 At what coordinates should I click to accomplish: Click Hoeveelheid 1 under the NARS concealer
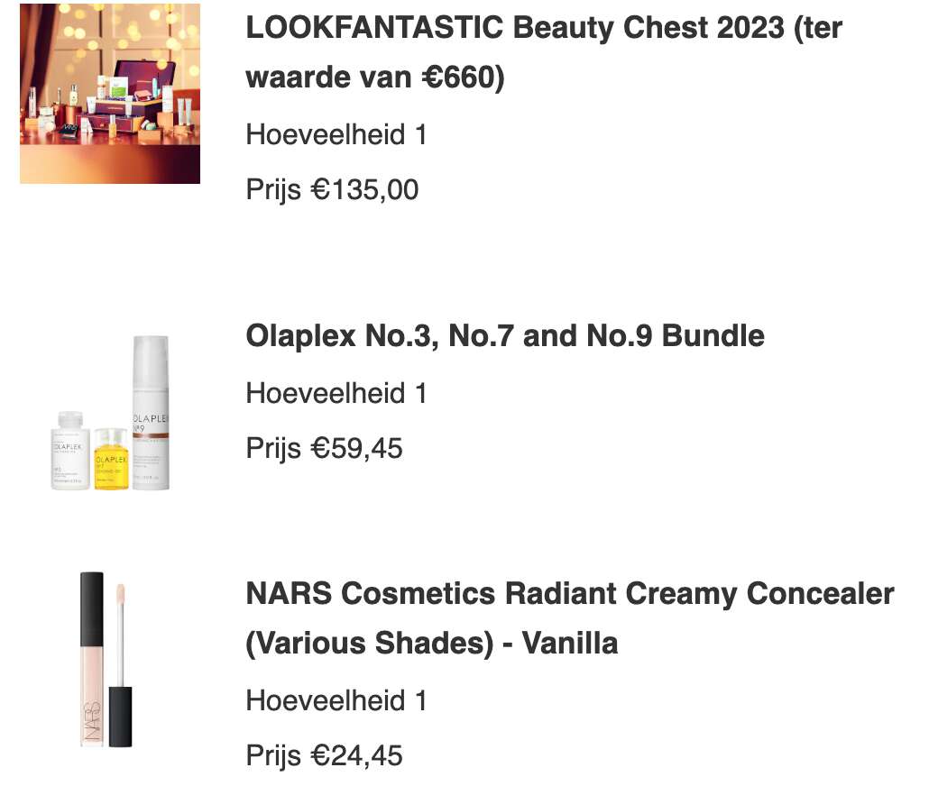336,700
